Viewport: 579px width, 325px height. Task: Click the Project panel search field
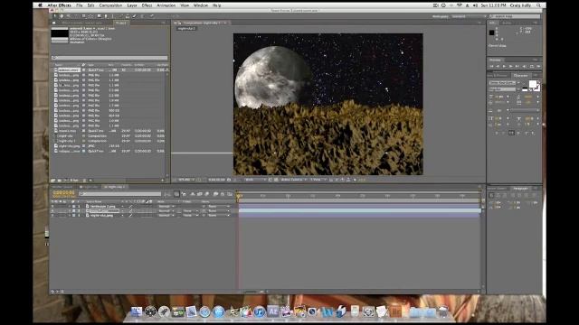(109, 58)
